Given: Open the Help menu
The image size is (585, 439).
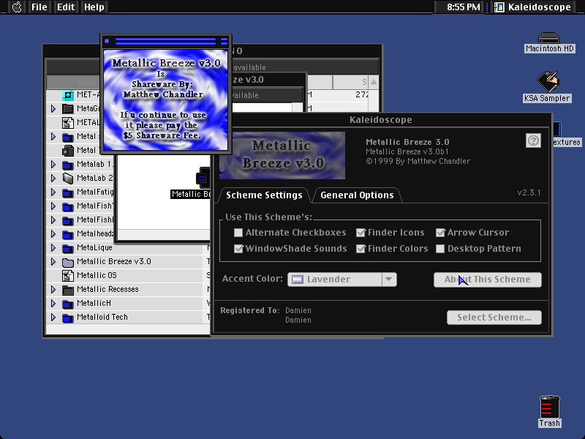Looking at the screenshot, I should click(x=94, y=7).
